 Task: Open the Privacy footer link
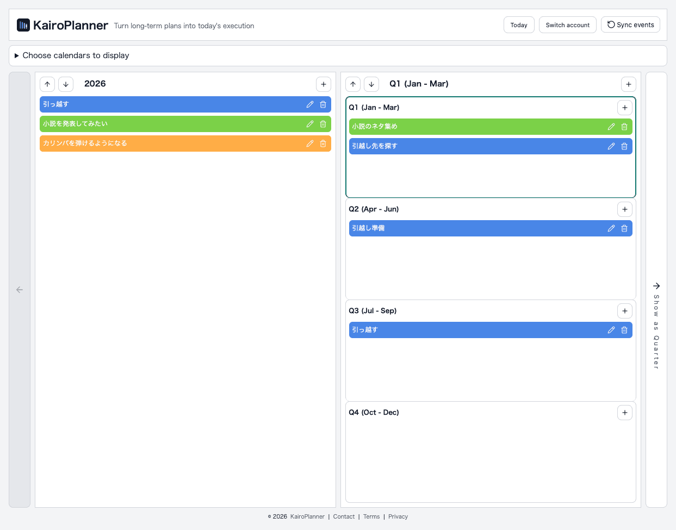point(398,516)
